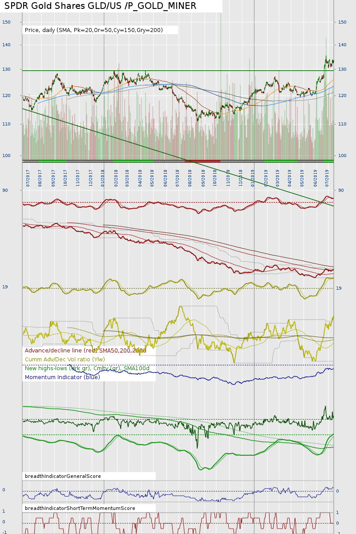Select the 110 label on the left price axis
Viewport: 356px width, 534px height.
click(6, 124)
